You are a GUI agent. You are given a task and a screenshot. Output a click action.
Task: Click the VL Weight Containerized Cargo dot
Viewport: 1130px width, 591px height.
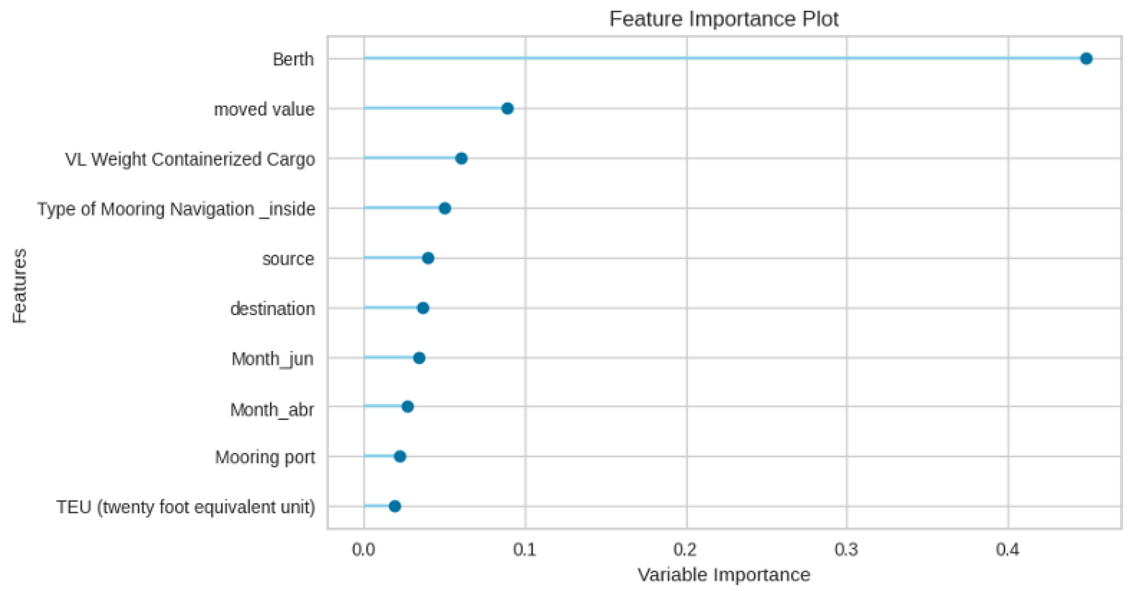pos(461,159)
